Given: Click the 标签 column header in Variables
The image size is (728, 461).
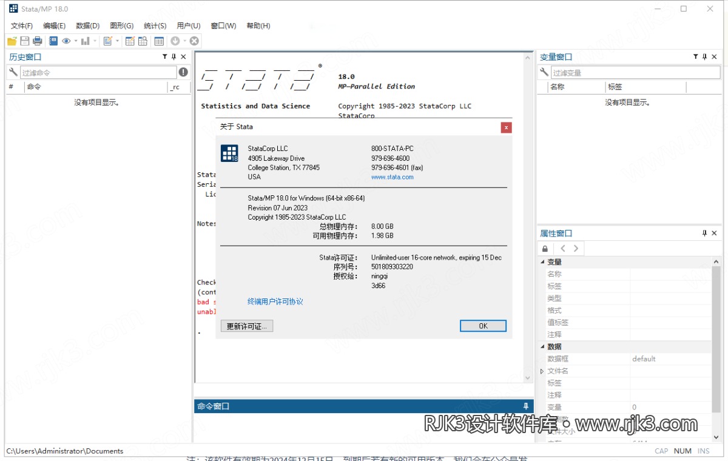Looking at the screenshot, I should coord(645,87).
